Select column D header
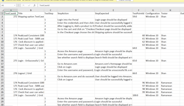 (76, 10)
